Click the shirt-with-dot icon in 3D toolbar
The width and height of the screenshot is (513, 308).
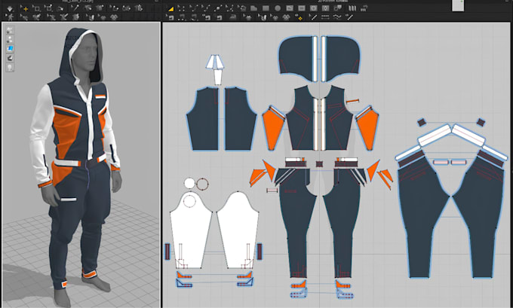click(99, 8)
